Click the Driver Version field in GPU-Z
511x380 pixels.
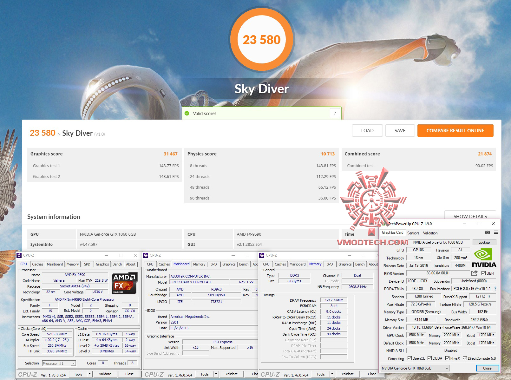click(x=451, y=327)
